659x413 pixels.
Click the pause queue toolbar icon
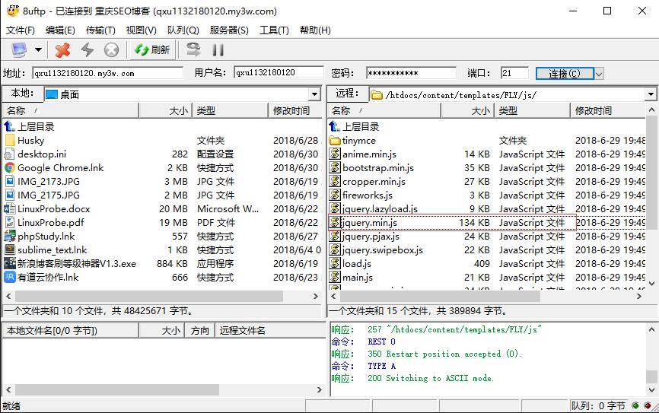pyautogui.click(x=218, y=50)
